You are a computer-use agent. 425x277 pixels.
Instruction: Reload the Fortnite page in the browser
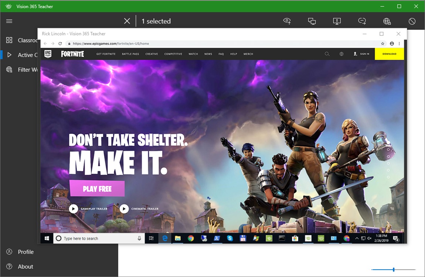click(x=60, y=44)
